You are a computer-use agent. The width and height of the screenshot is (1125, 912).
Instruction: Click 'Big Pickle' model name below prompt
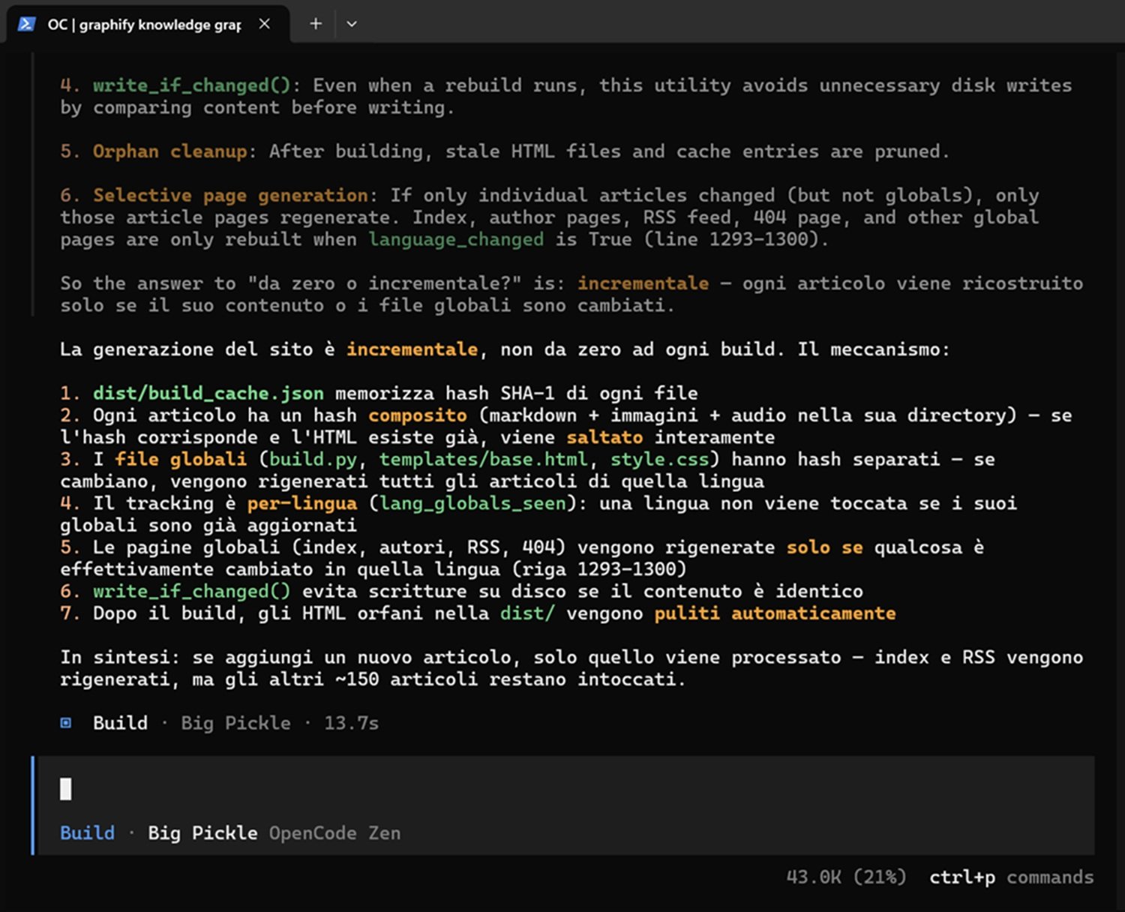click(x=202, y=833)
